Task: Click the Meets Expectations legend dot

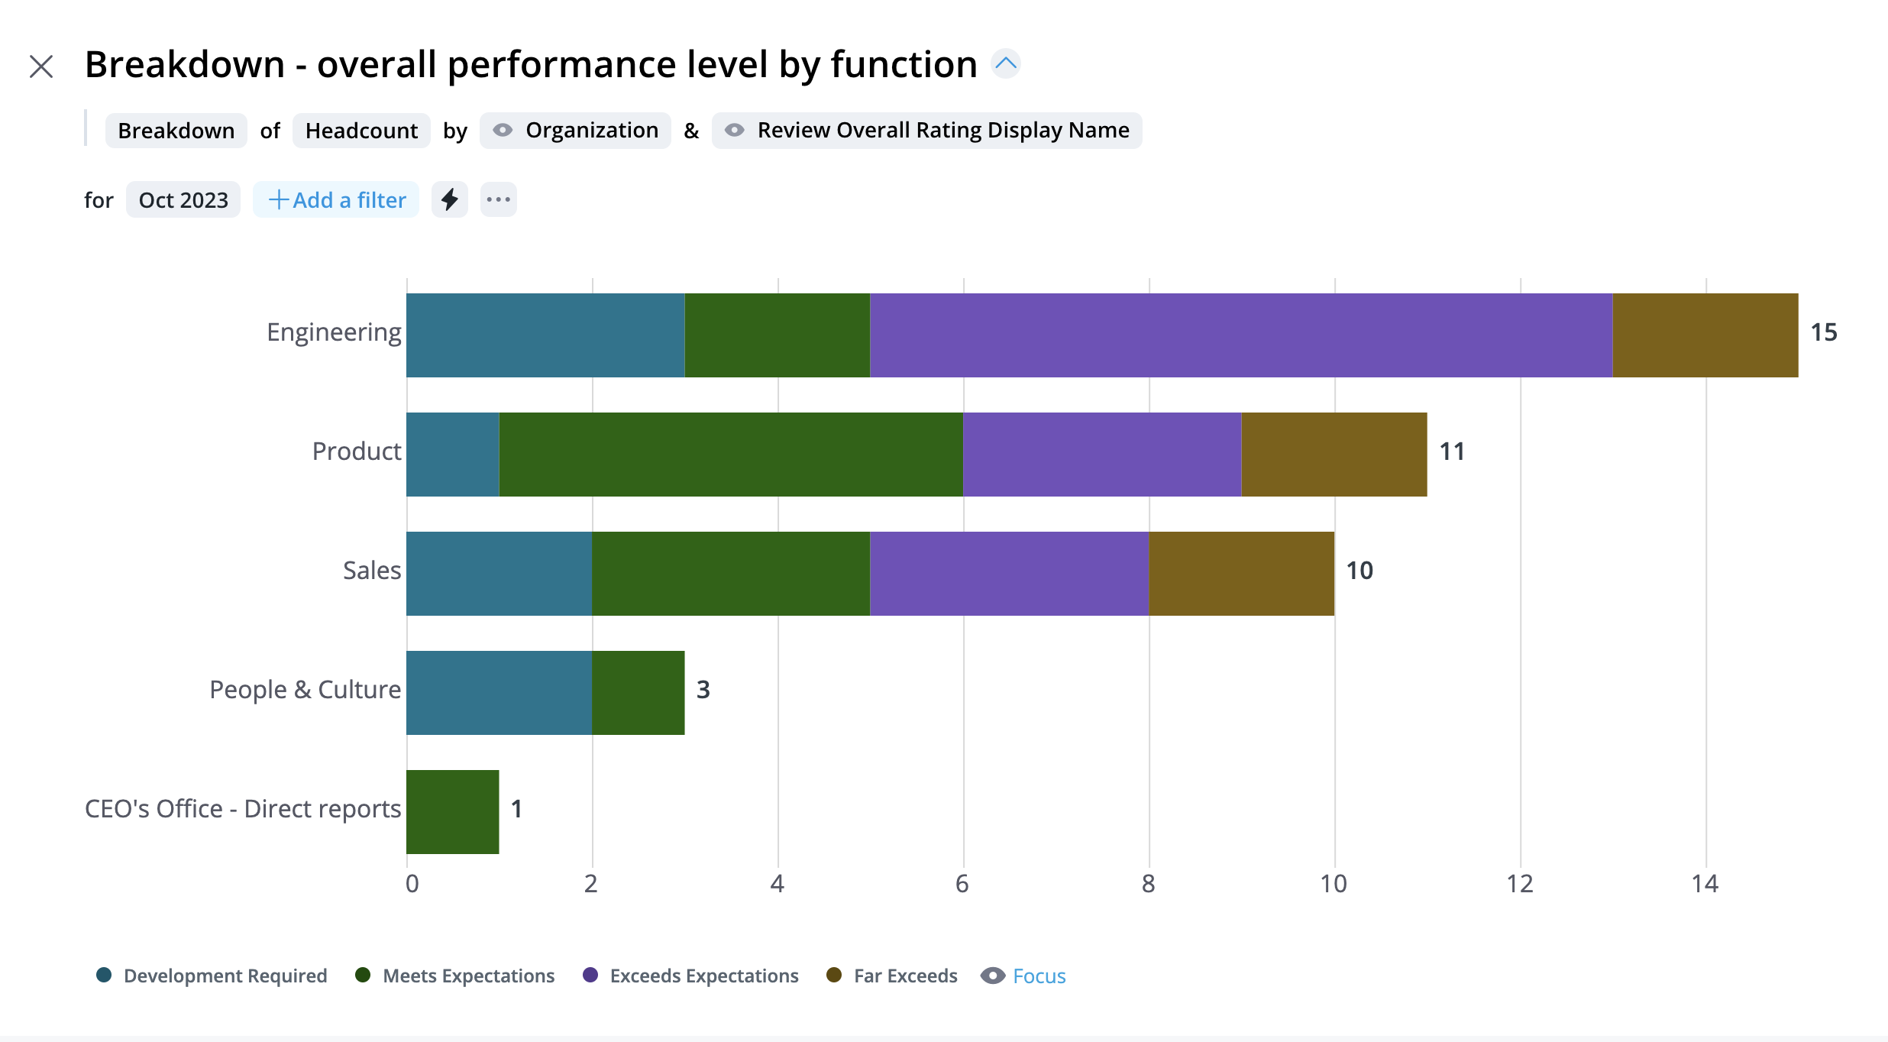Action: pos(363,976)
